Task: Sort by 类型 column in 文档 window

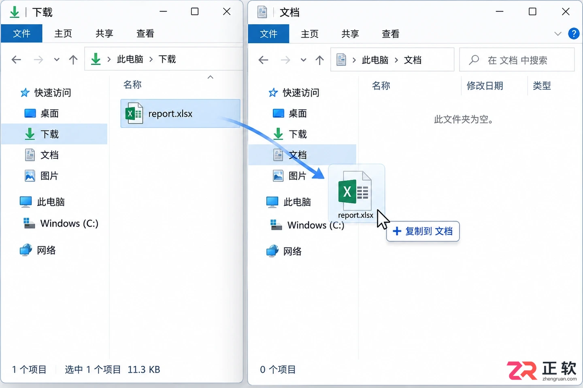Action: point(542,86)
